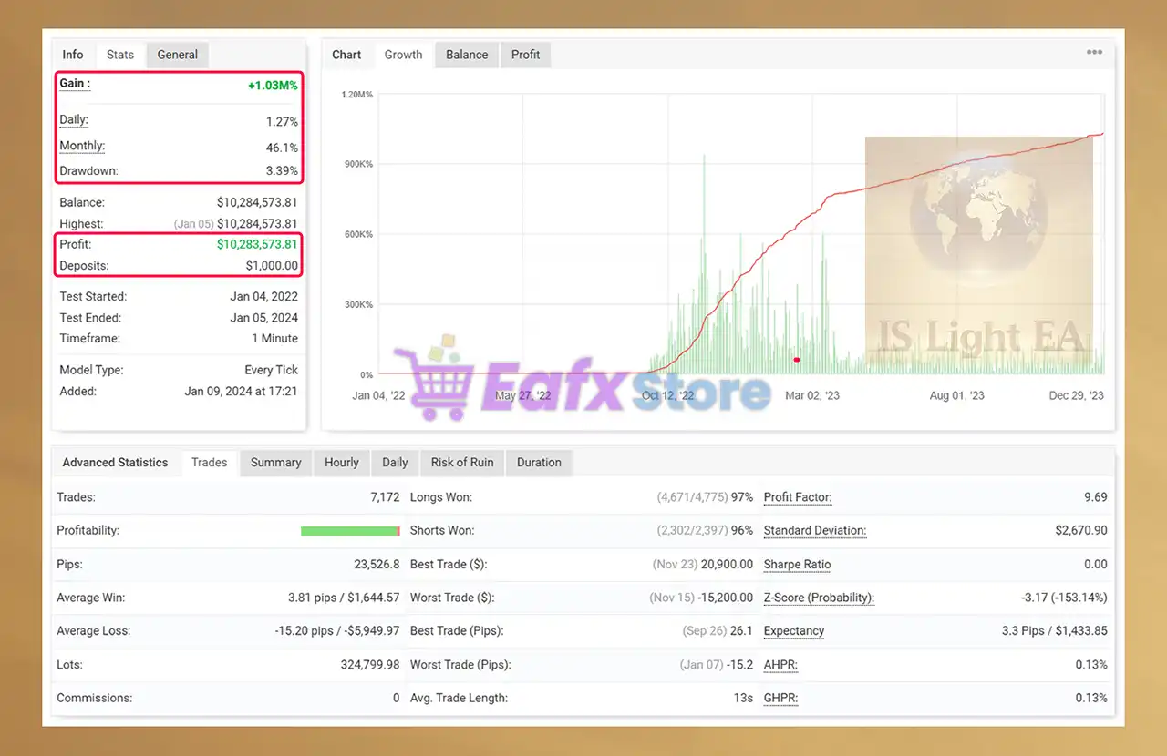Click the Deposits label link
1167x756 pixels.
click(x=84, y=266)
